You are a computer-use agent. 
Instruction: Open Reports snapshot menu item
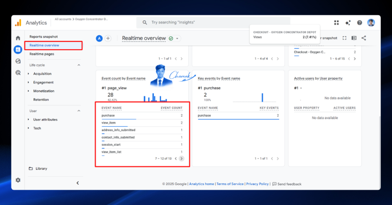[44, 37]
